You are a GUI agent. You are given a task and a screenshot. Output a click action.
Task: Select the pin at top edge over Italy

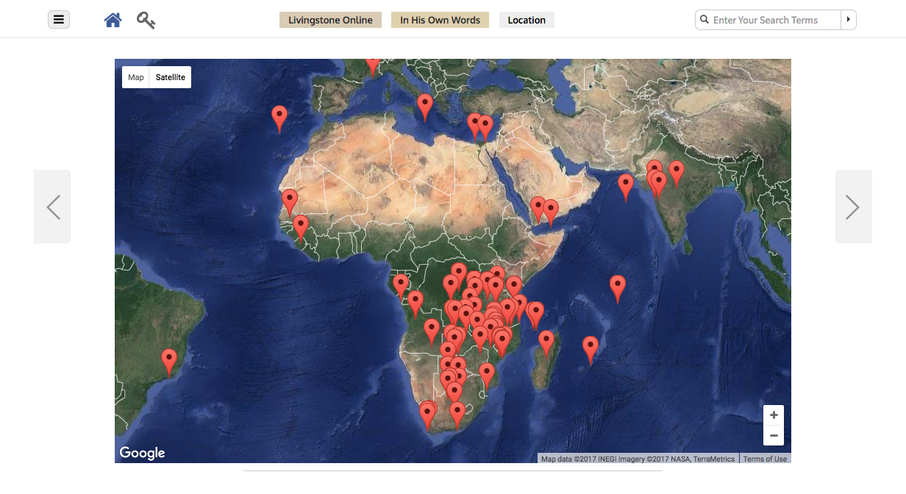[x=373, y=66]
